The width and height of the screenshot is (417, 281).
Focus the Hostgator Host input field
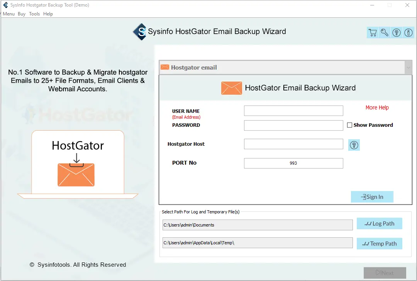(293, 144)
